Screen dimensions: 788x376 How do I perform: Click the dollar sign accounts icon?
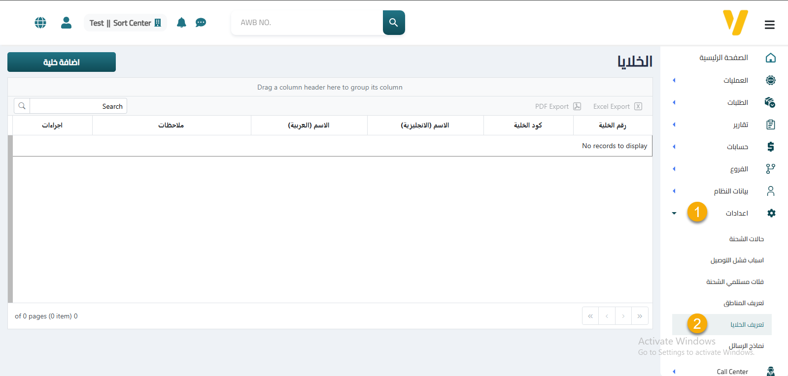point(770,147)
